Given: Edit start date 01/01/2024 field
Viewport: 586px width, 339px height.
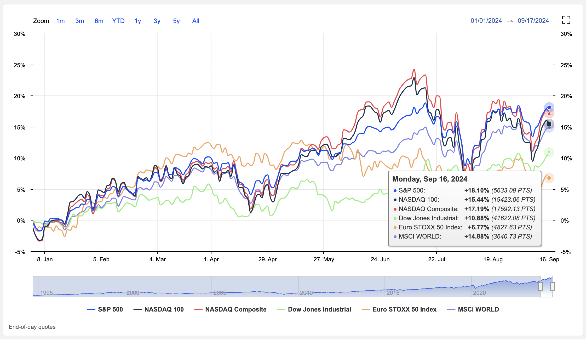Looking at the screenshot, I should tap(486, 21).
